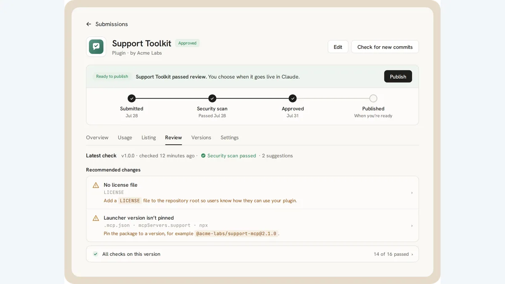Image resolution: width=505 pixels, height=284 pixels.
Task: Click the empty Published step circle
Action: (373, 98)
